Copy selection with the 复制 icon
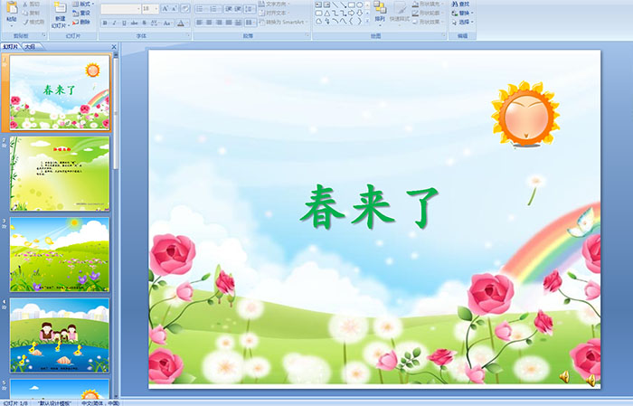Screen dimensions: 633x406 click(32, 13)
